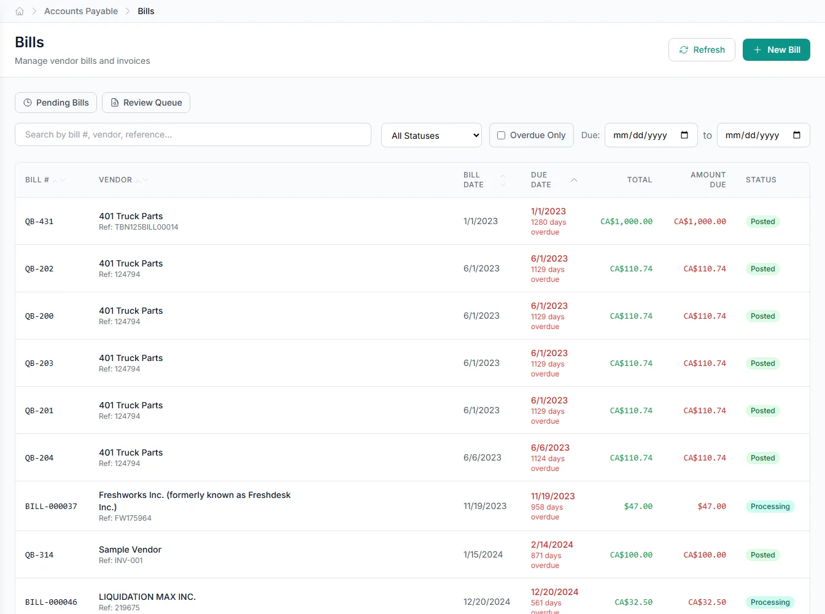Sort by Due Date arrow indicator
The width and height of the screenshot is (825, 614).
pos(574,180)
